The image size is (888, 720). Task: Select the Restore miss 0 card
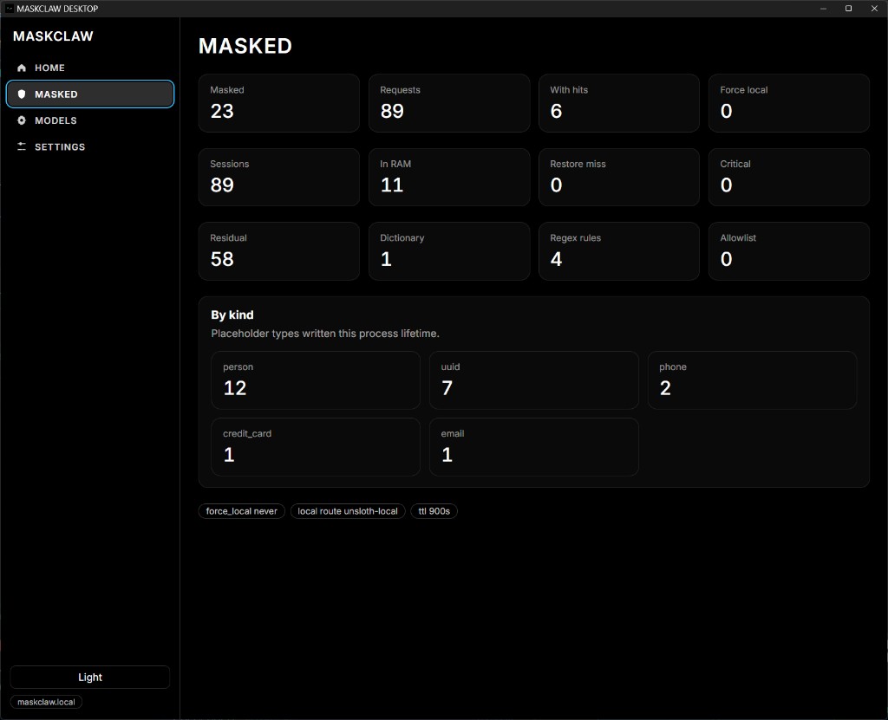point(619,177)
